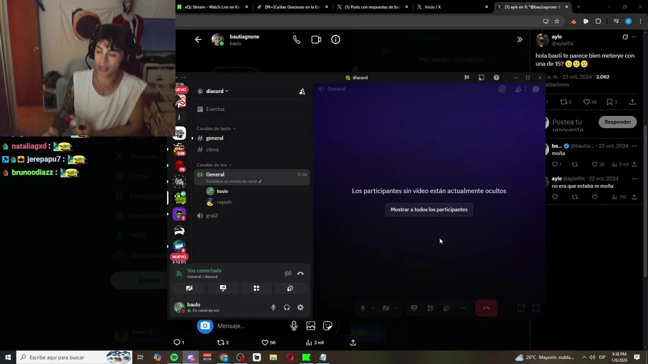Open Discord user settings gear
The image size is (648, 364).
(300, 307)
